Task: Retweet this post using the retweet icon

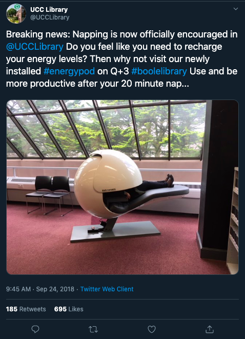Action: 93,329
